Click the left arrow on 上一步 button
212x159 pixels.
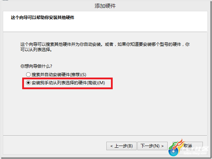(111, 146)
